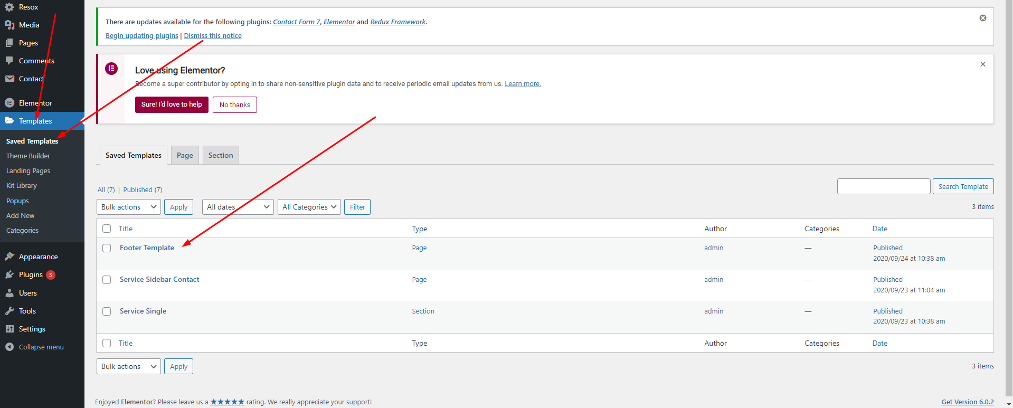Filter by Published (7) link
This screenshot has width=1013, height=408.
[143, 189]
